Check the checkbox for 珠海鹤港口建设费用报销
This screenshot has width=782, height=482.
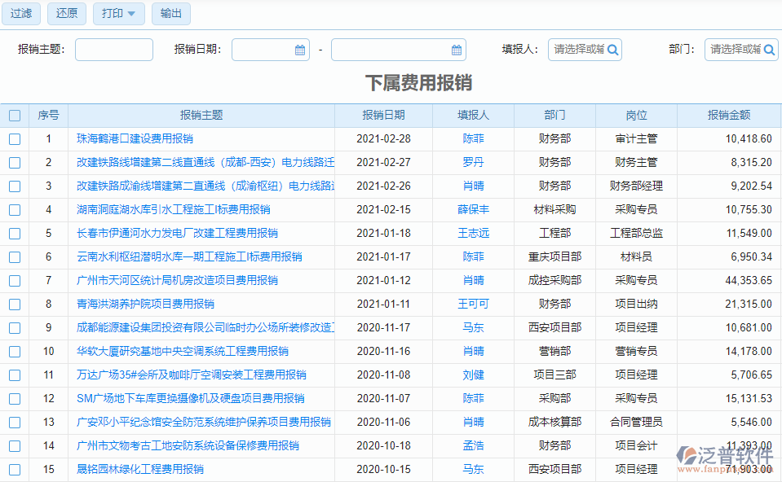[15, 139]
